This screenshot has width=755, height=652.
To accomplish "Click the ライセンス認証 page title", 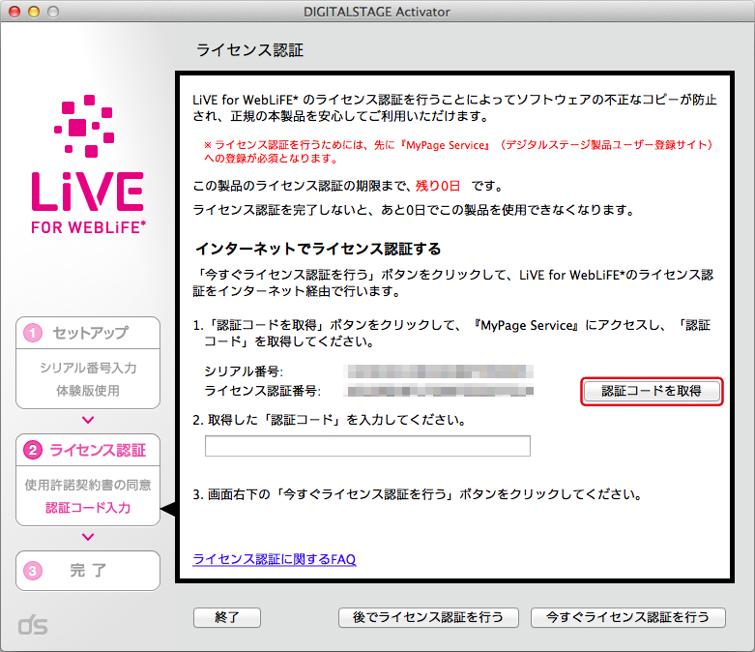I will pos(250,50).
